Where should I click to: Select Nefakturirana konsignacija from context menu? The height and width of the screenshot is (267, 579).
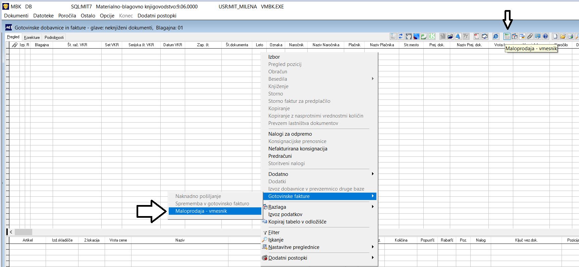pyautogui.click(x=319, y=149)
